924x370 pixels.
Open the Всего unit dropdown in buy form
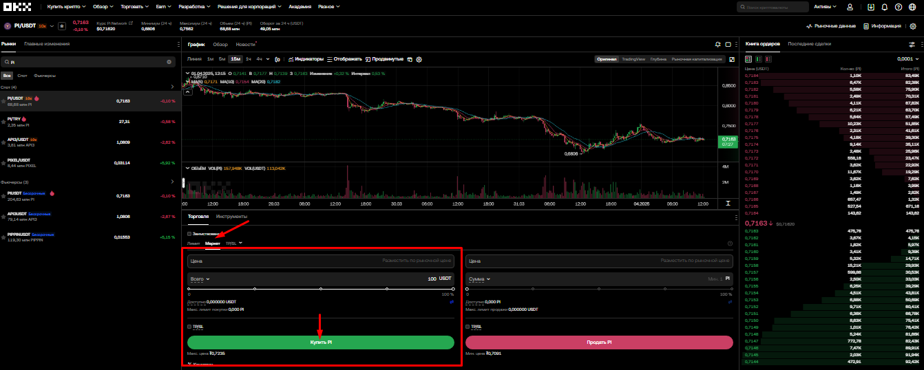point(200,279)
